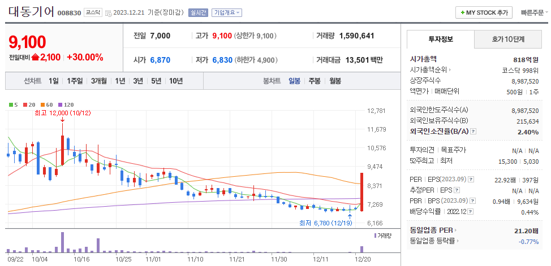The image size is (551, 266).
Task: Click the red 20-day moving average legend
Action: (x=29, y=104)
